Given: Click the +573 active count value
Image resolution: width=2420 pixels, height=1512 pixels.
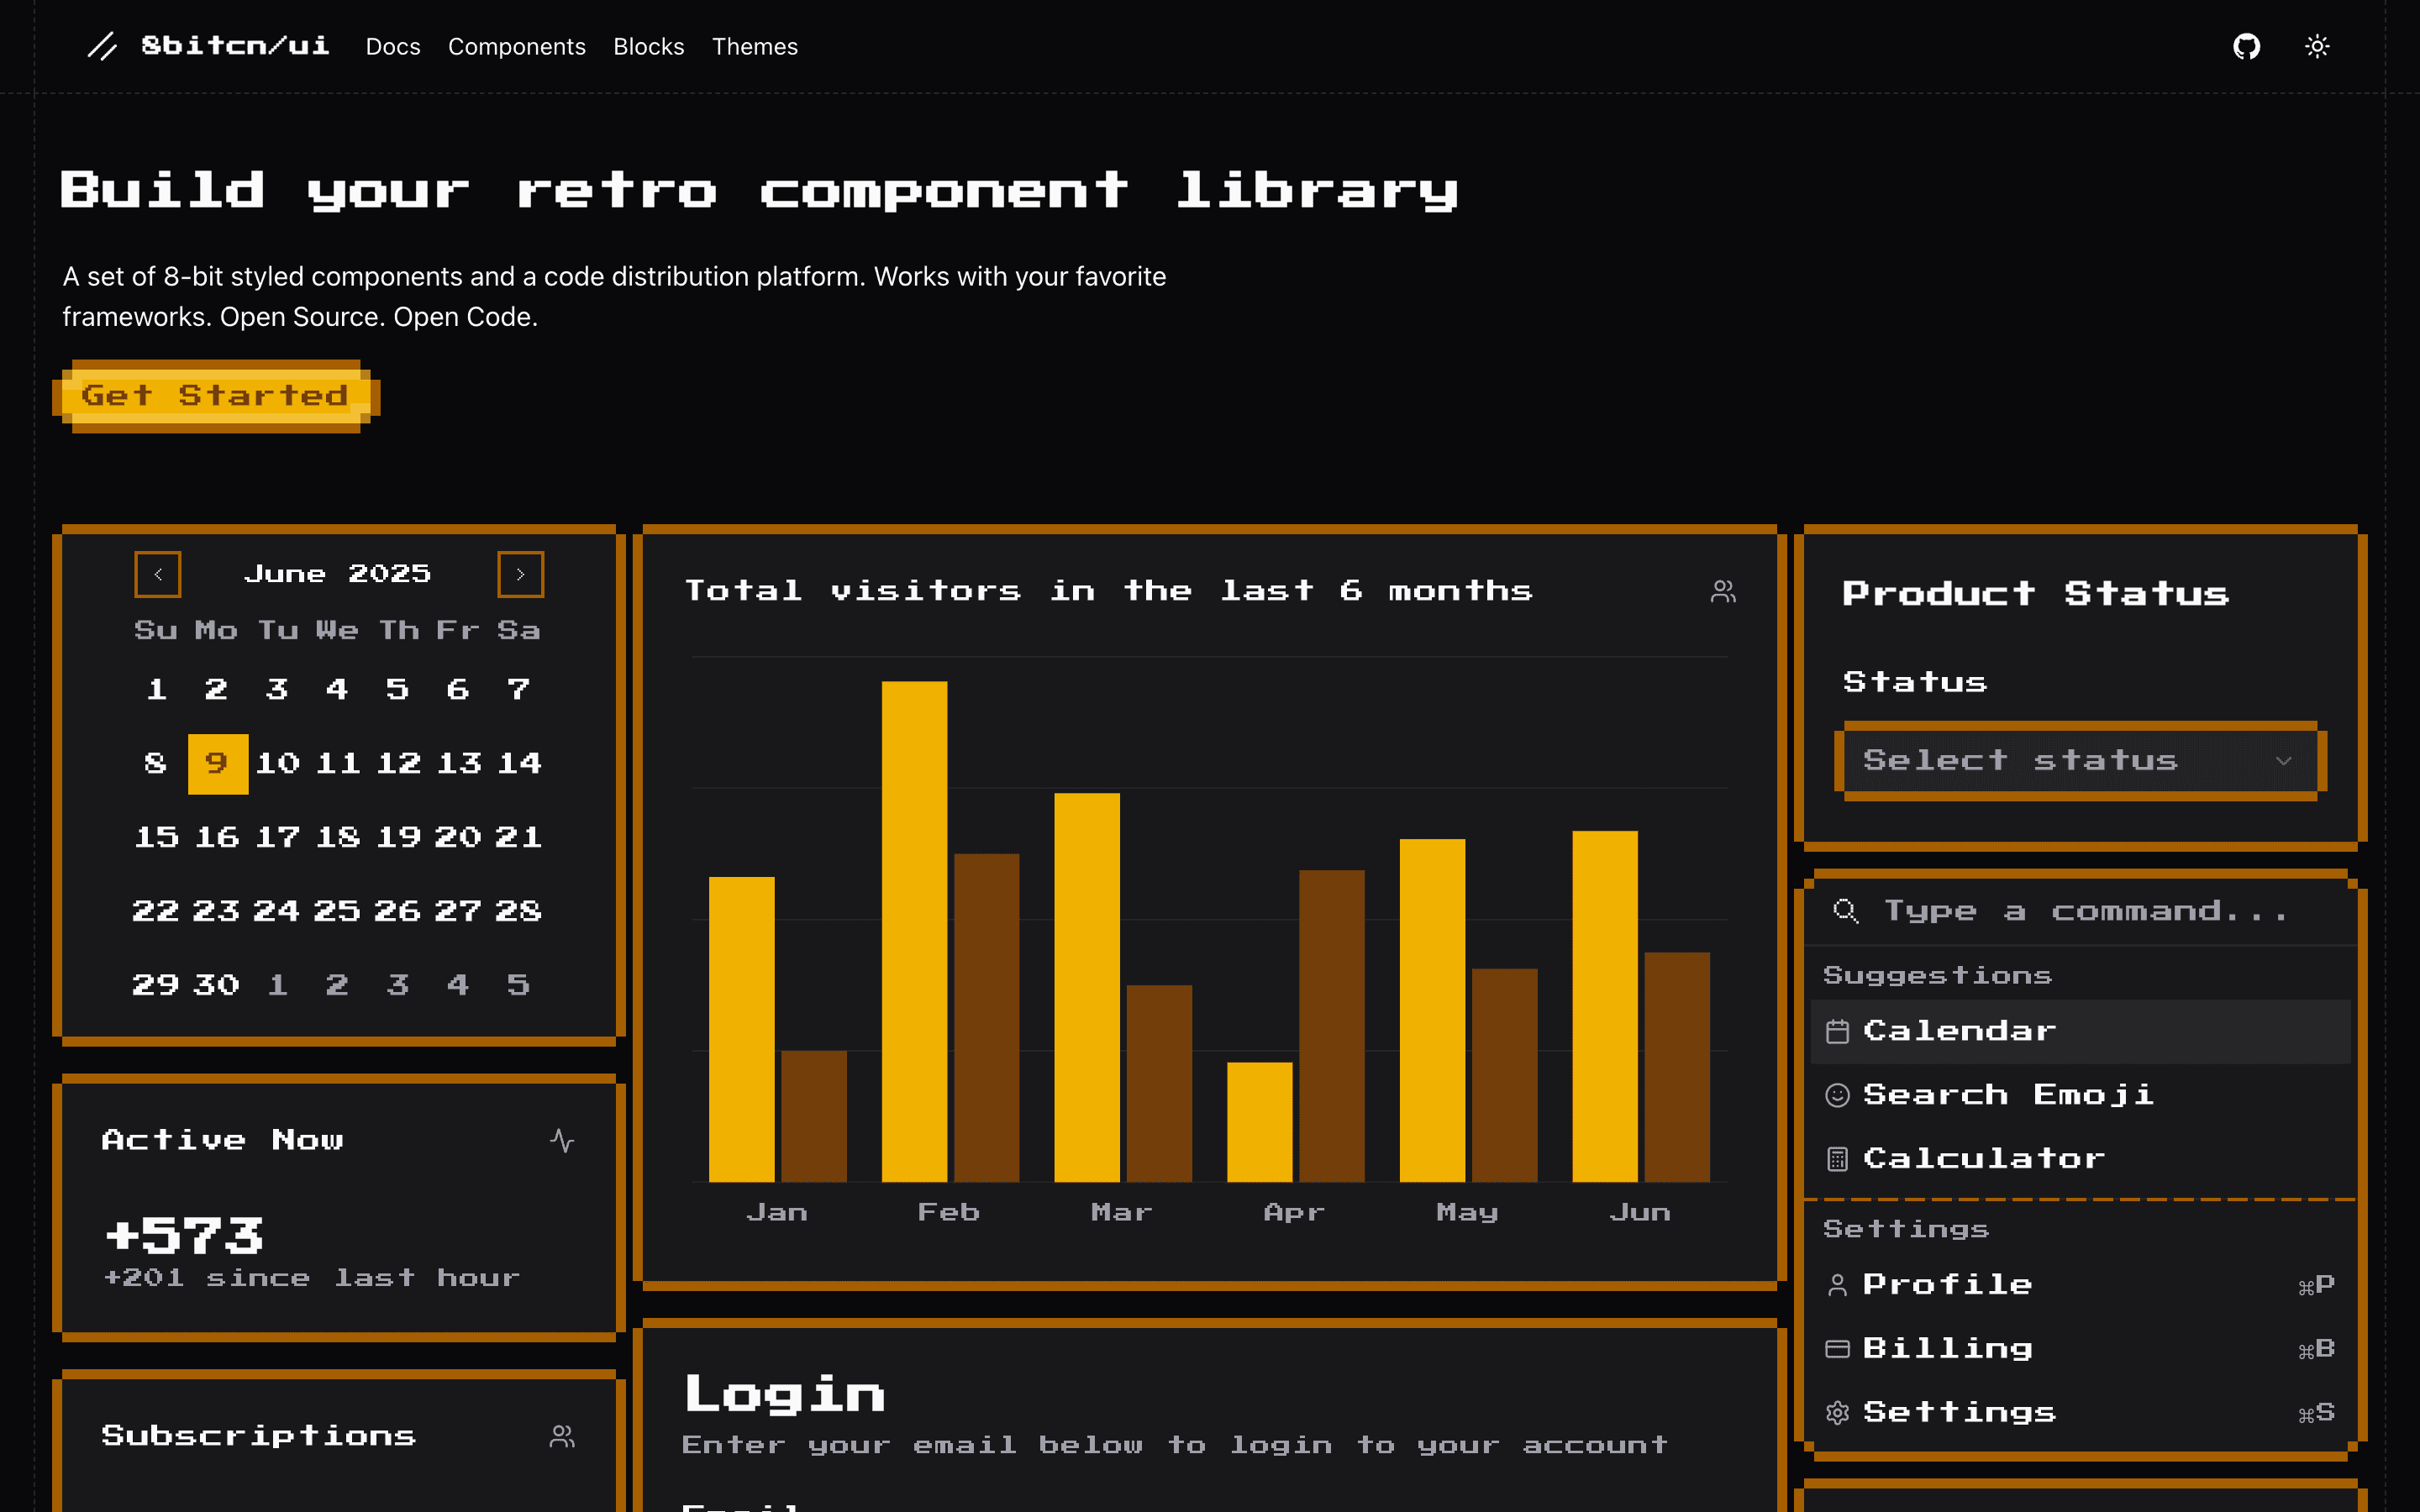Looking at the screenshot, I should click(184, 1236).
